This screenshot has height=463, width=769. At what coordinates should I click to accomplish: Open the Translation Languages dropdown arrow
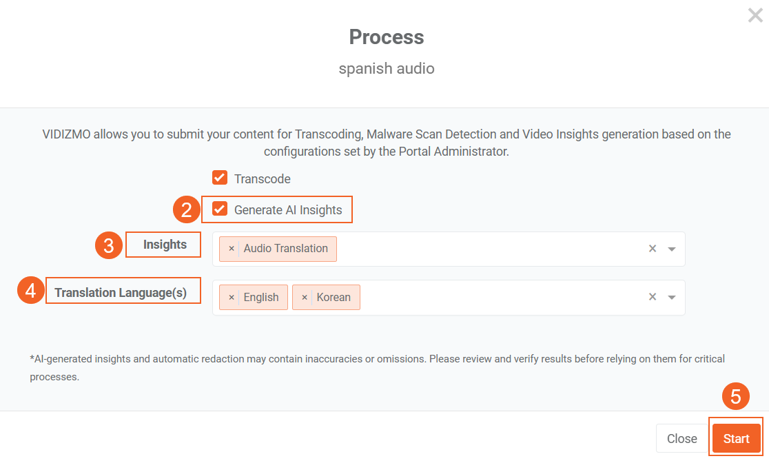pos(672,298)
